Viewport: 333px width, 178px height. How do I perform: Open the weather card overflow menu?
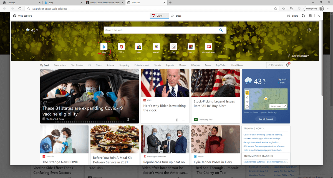click(285, 73)
